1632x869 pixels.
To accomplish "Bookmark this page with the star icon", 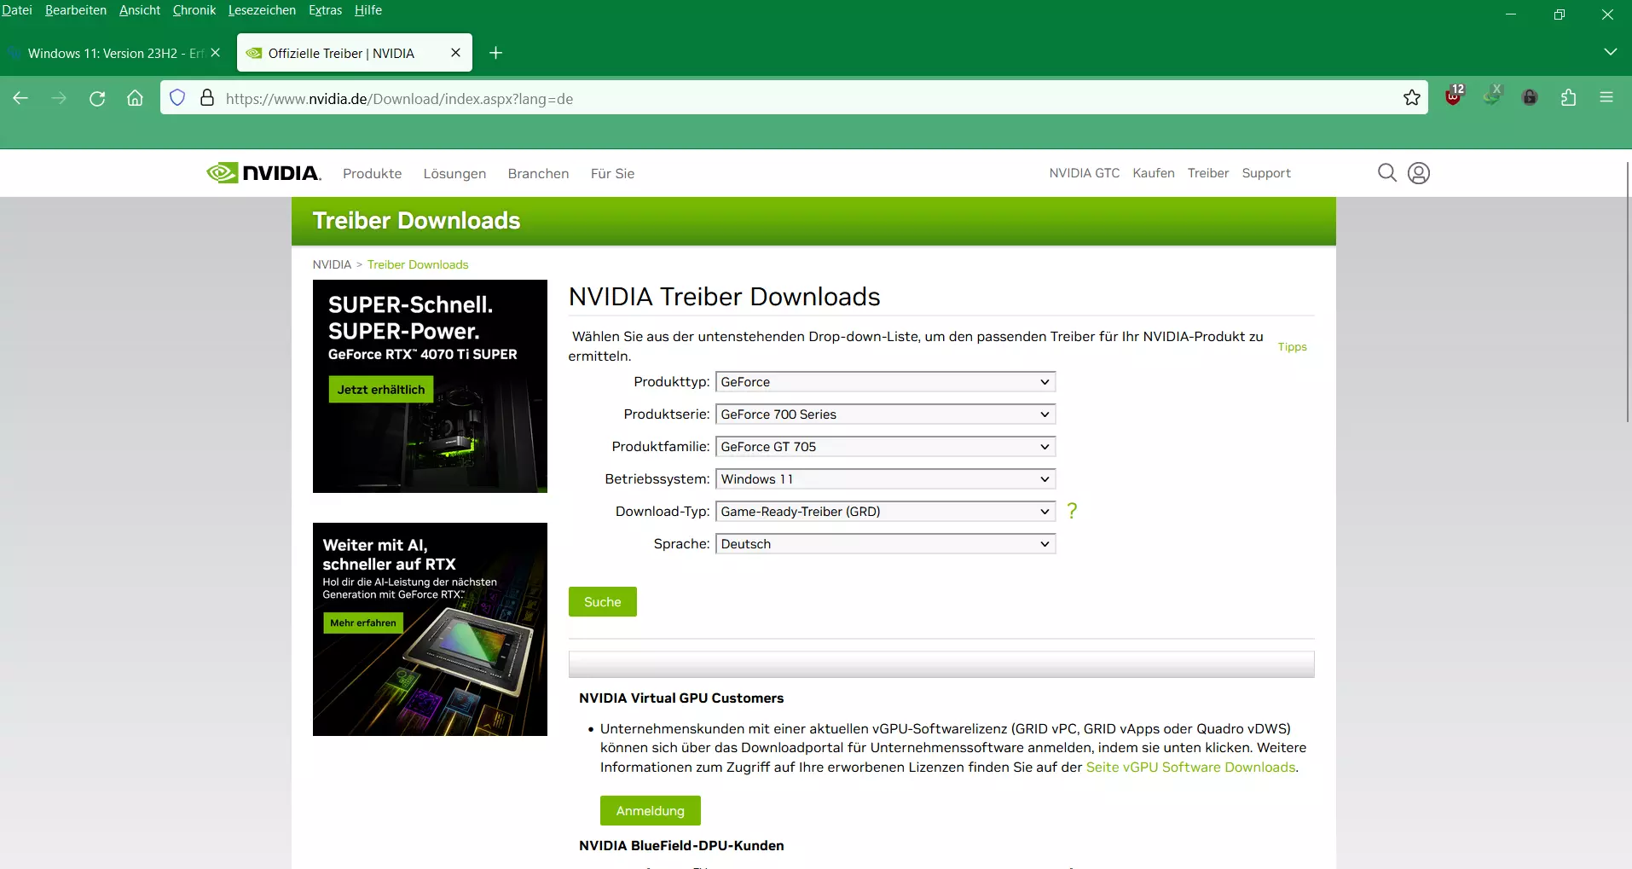I will pyautogui.click(x=1412, y=98).
